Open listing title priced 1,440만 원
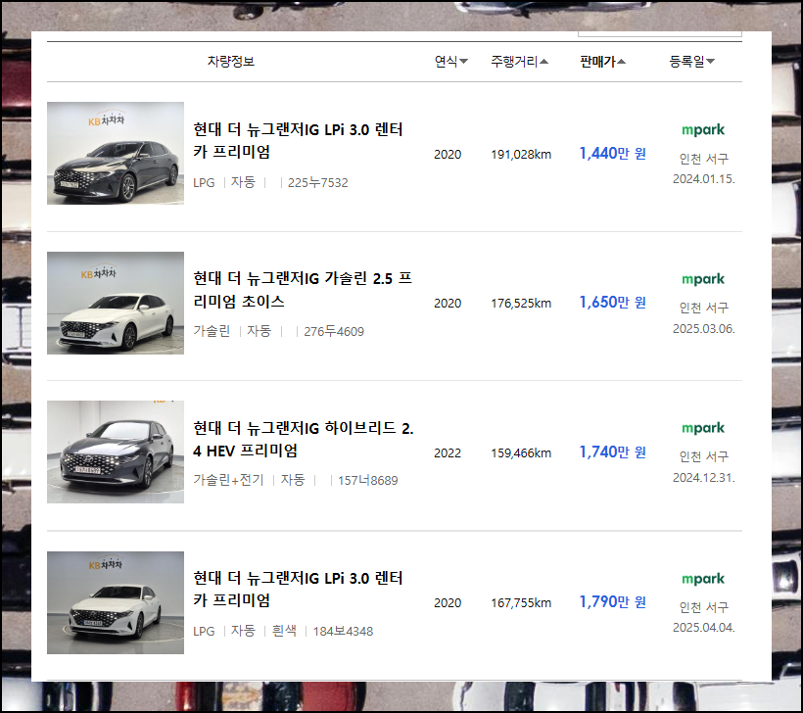 click(x=298, y=140)
